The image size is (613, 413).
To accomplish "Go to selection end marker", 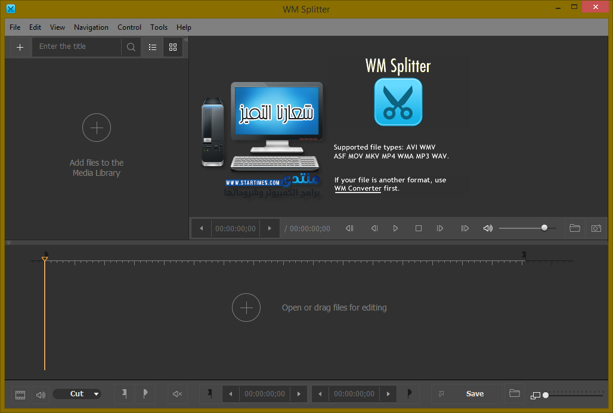I will click(x=409, y=393).
